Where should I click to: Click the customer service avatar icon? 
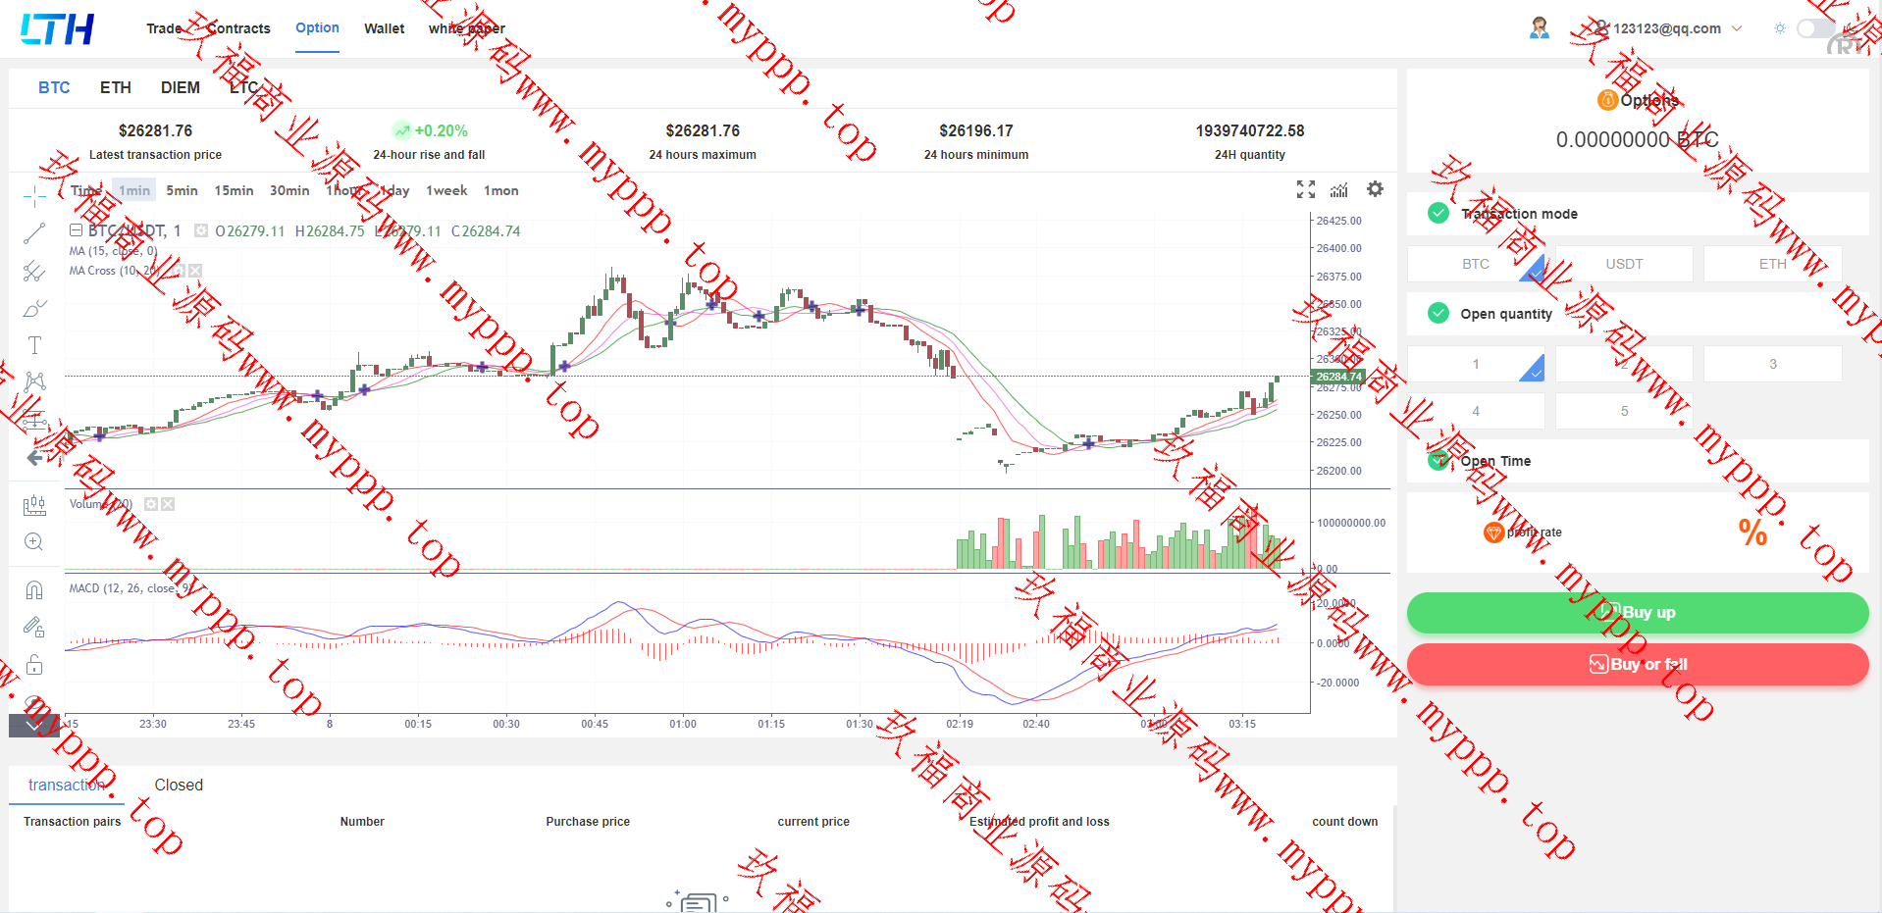[1539, 28]
